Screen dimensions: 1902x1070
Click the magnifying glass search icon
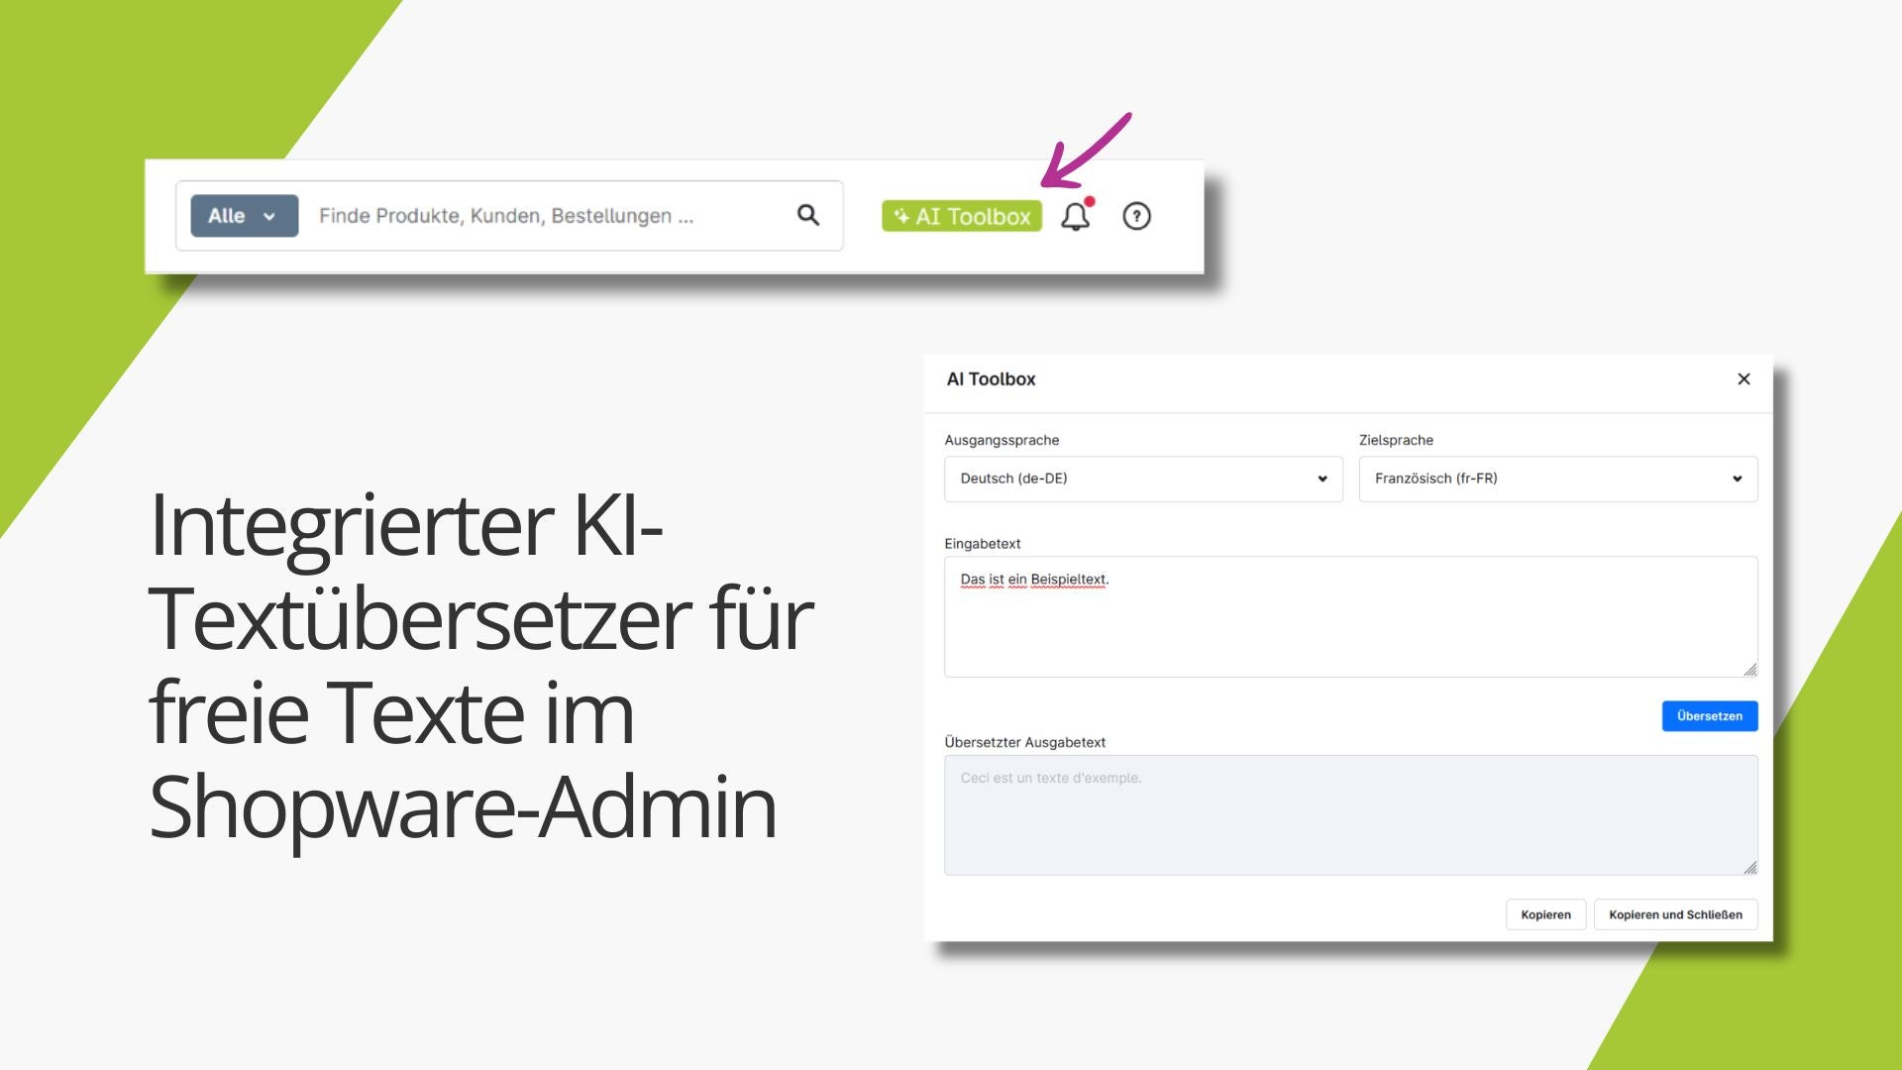point(808,215)
